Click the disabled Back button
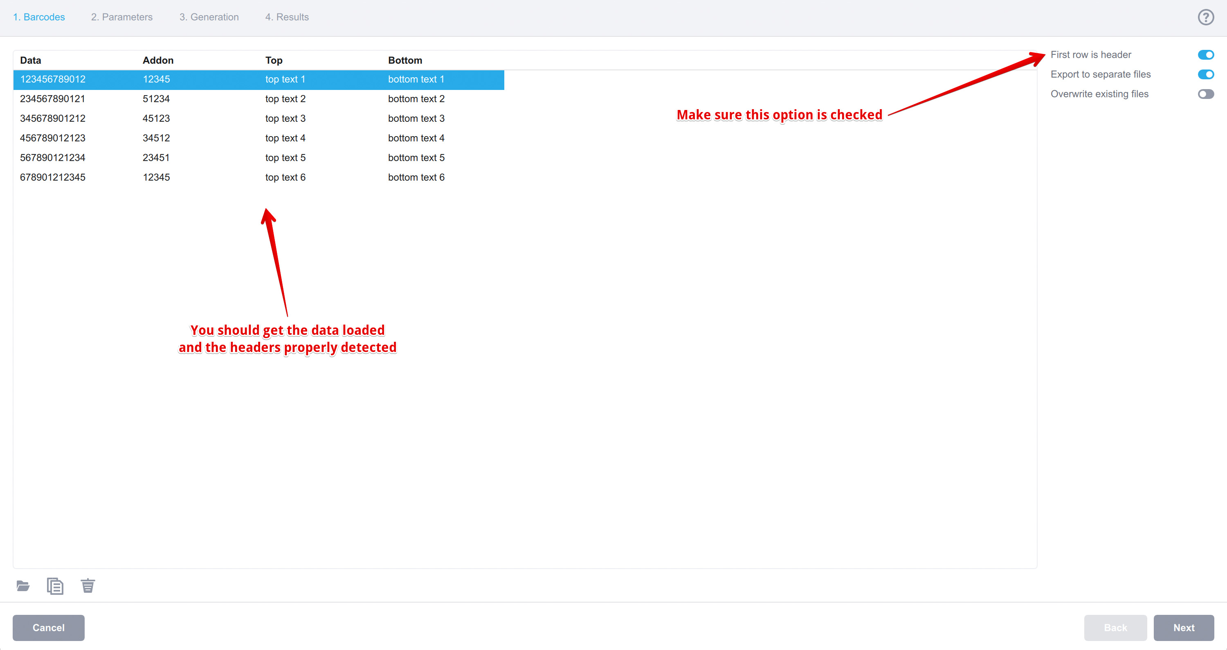Image resolution: width=1227 pixels, height=650 pixels. (1115, 628)
